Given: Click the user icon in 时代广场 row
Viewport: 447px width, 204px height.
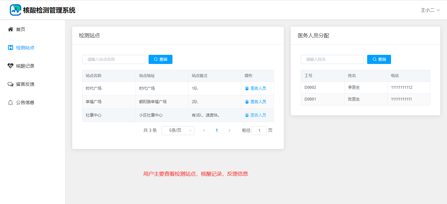Looking at the screenshot, I should (x=247, y=88).
